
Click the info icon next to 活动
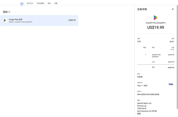pos(9,12)
